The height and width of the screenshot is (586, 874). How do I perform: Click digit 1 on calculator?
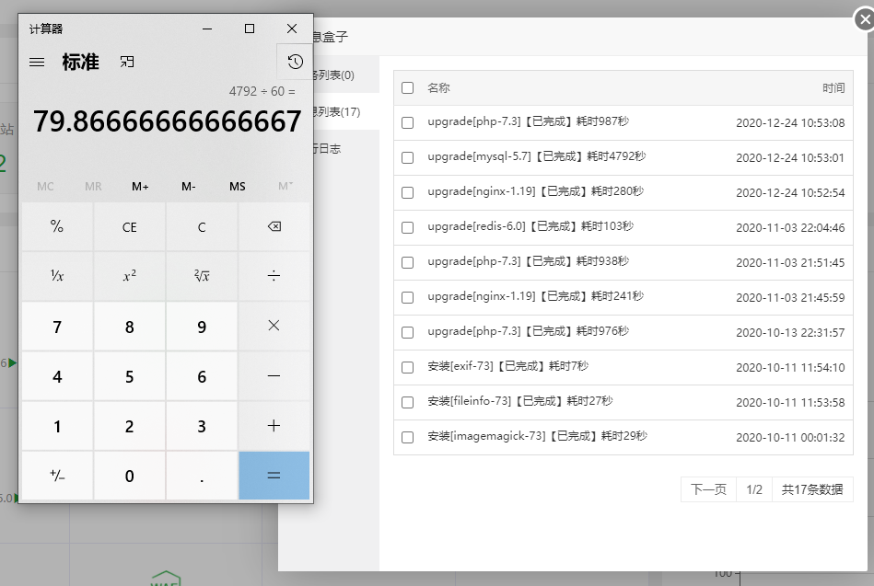(57, 426)
